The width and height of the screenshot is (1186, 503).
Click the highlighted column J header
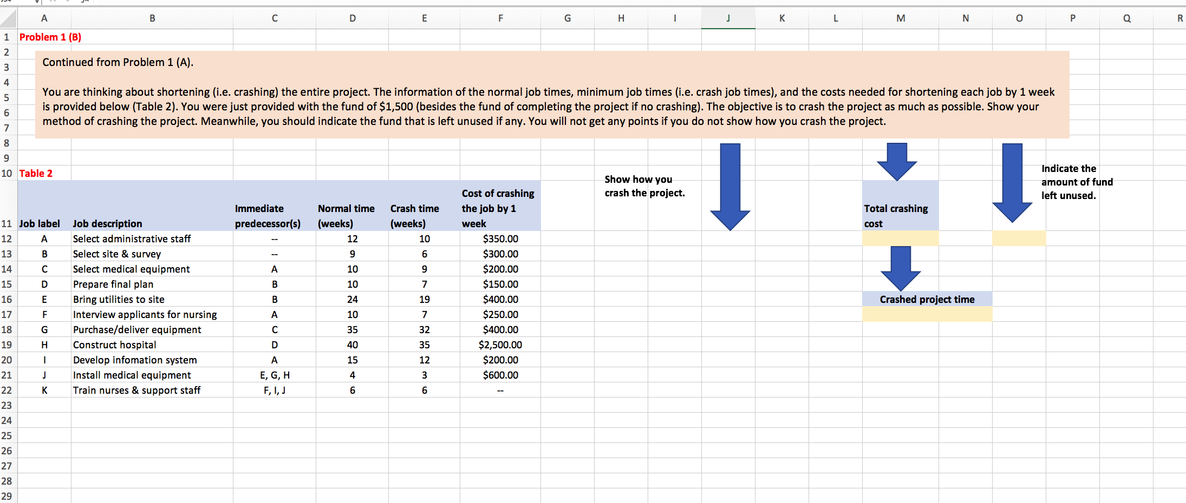(x=728, y=18)
